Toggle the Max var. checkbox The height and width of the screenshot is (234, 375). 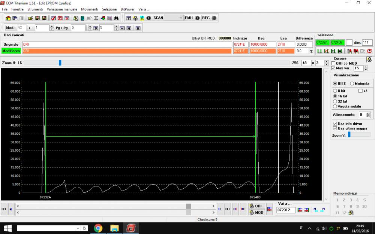[333, 68]
